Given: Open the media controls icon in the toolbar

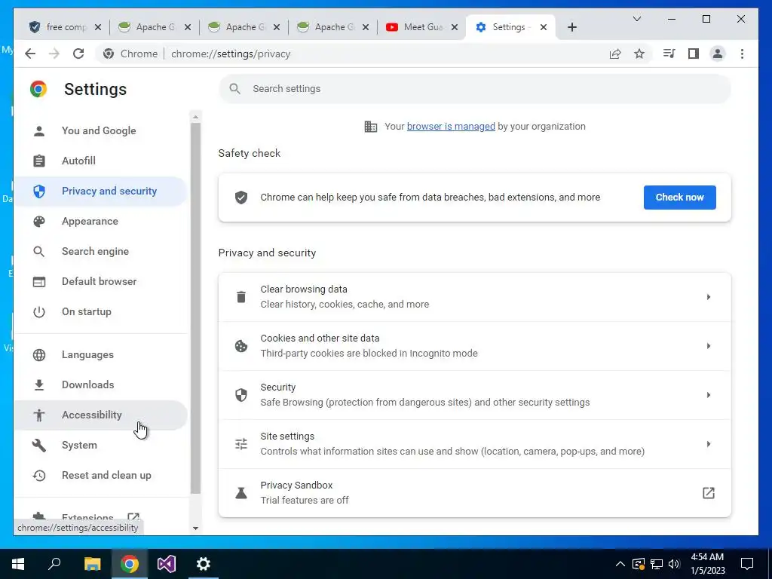Looking at the screenshot, I should pyautogui.click(x=669, y=54).
